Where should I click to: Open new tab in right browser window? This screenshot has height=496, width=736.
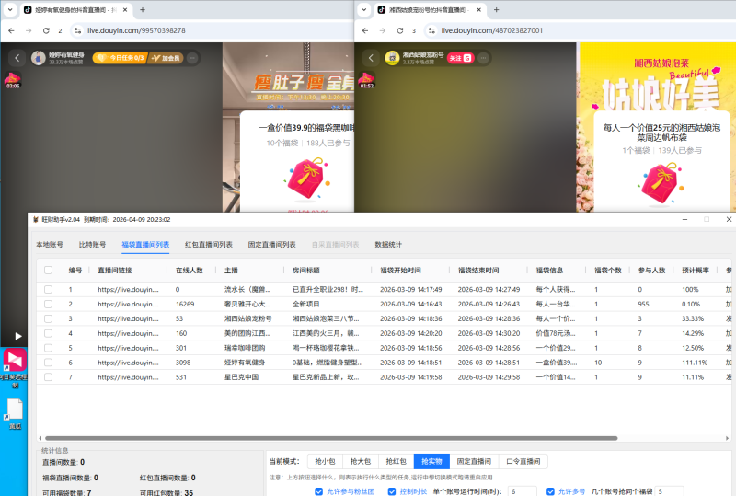coord(496,9)
